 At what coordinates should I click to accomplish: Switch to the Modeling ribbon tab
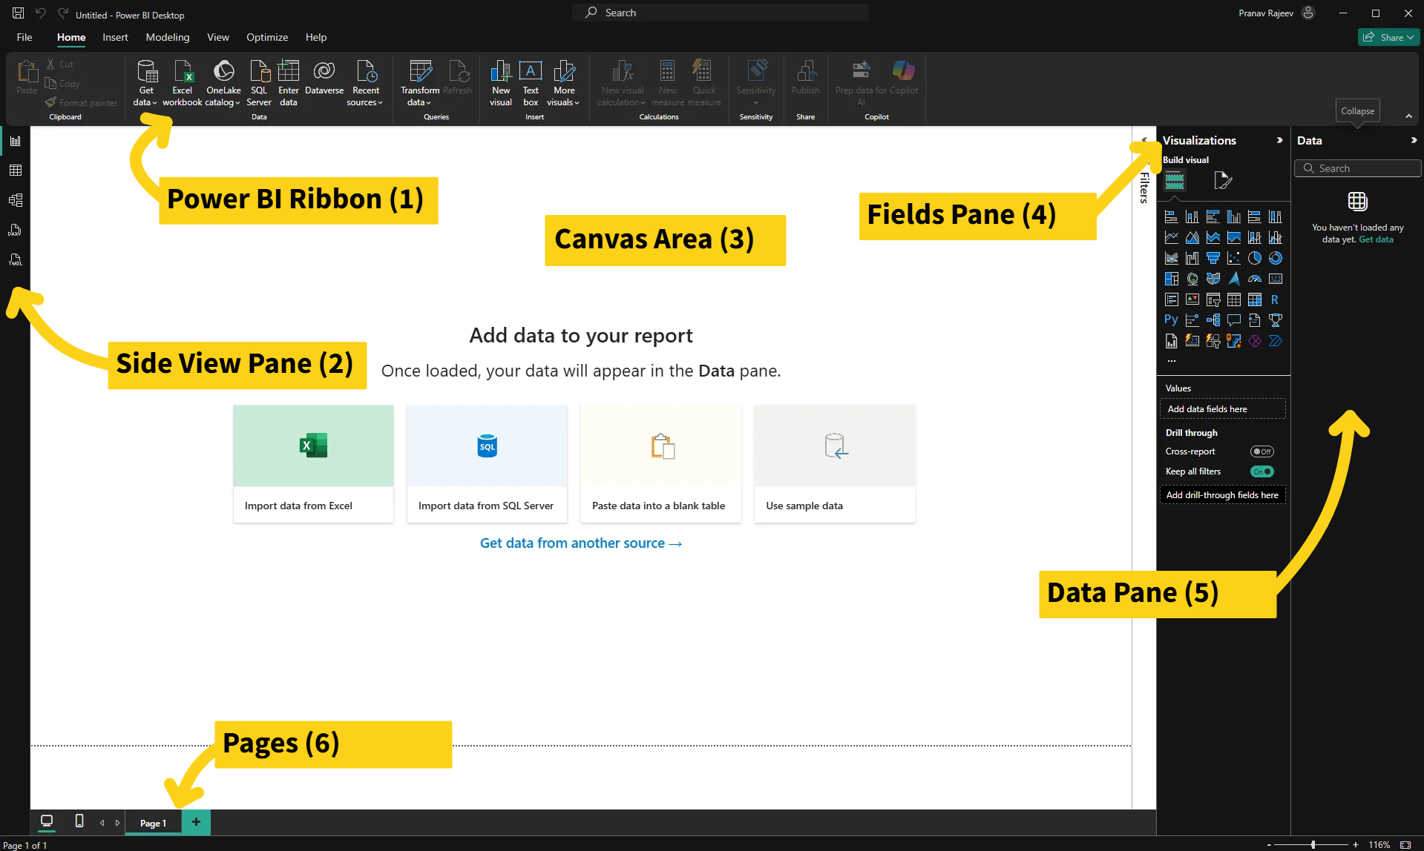167,37
